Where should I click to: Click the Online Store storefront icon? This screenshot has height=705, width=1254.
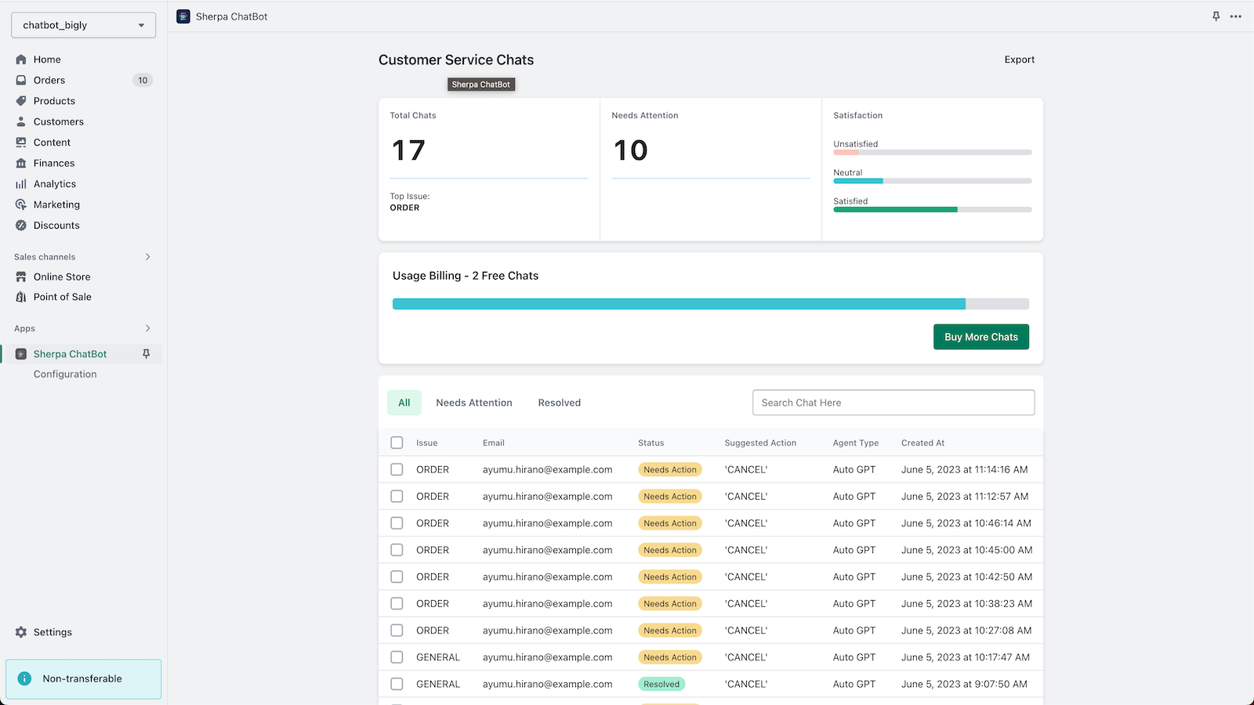(x=21, y=277)
